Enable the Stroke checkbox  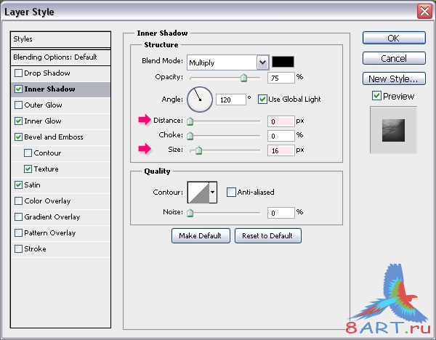pos(18,248)
